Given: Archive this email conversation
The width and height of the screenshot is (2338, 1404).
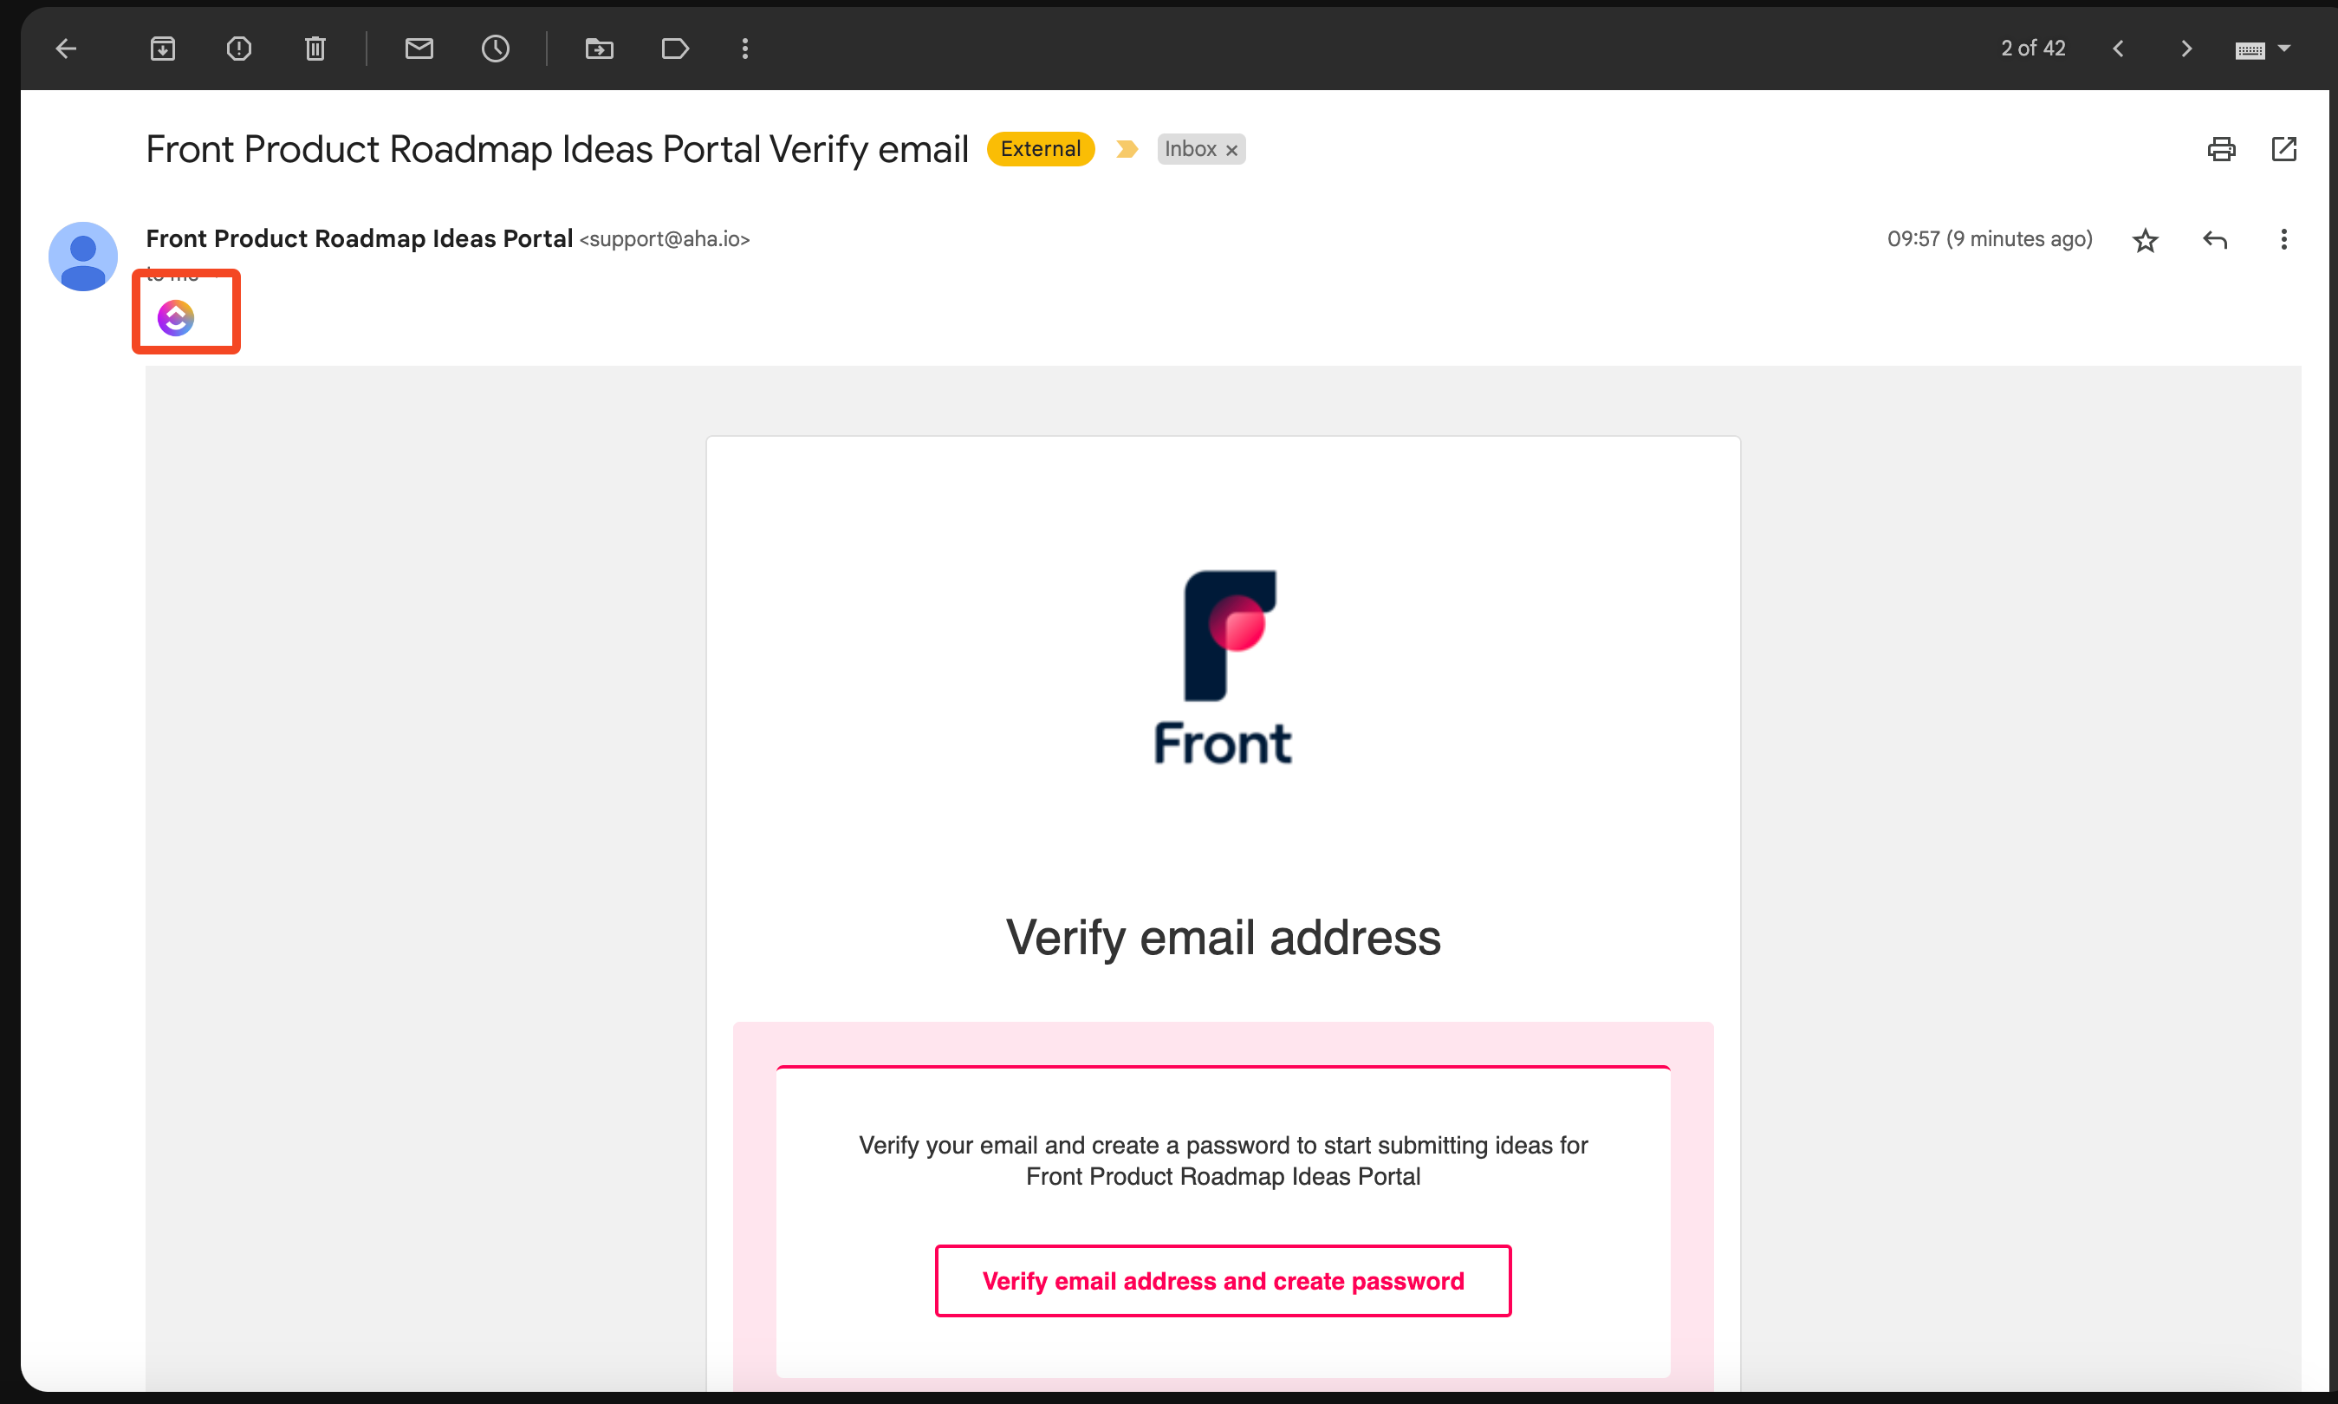Looking at the screenshot, I should pos(163,49).
